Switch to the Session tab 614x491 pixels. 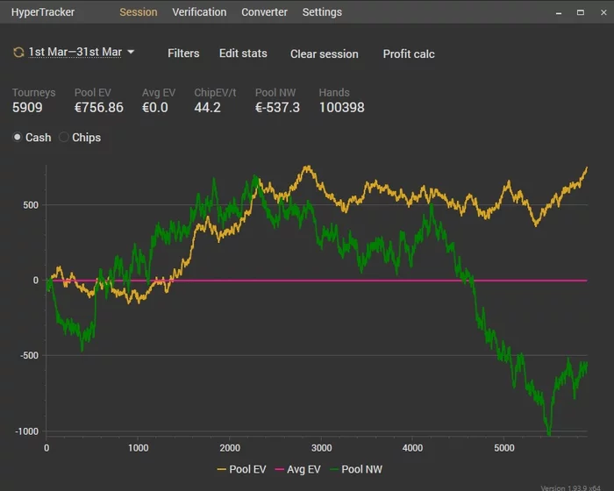tap(139, 12)
